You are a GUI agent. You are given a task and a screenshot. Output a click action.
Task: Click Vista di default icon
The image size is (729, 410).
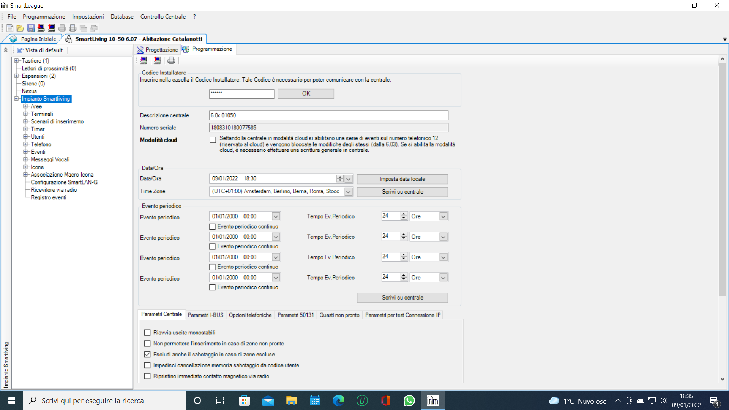pos(21,50)
